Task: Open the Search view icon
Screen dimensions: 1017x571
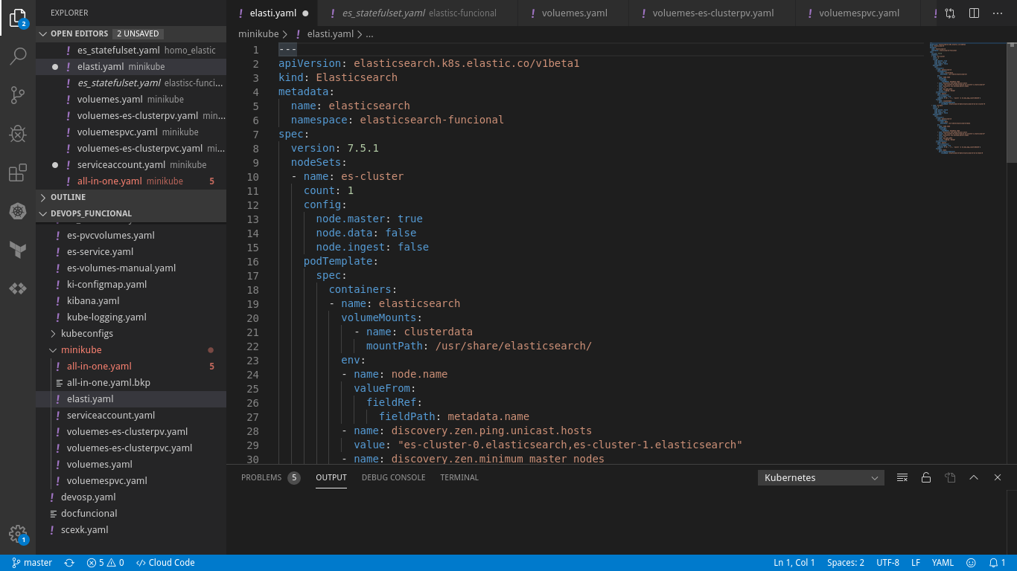Action: click(18, 57)
